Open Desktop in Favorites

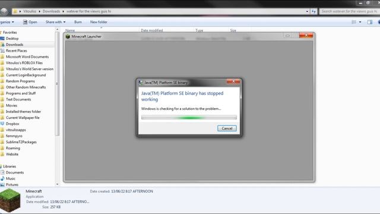tap(12, 38)
